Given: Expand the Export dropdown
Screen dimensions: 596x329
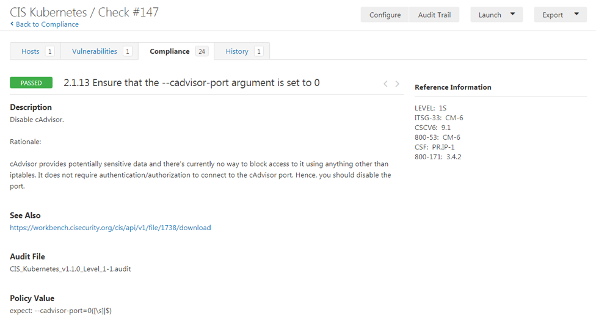Looking at the screenshot, I should coord(560,15).
